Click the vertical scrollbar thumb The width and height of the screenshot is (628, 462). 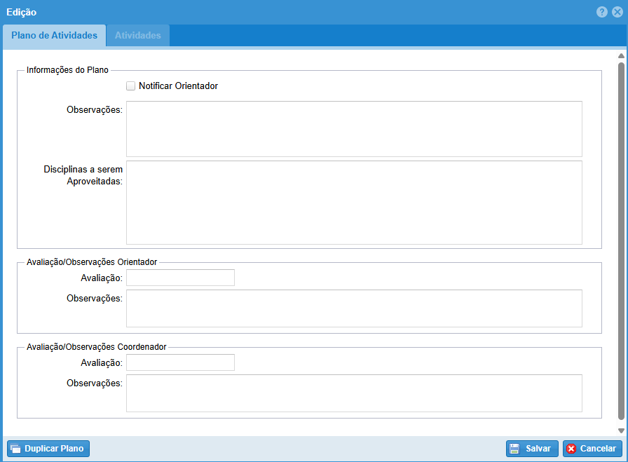click(621, 238)
